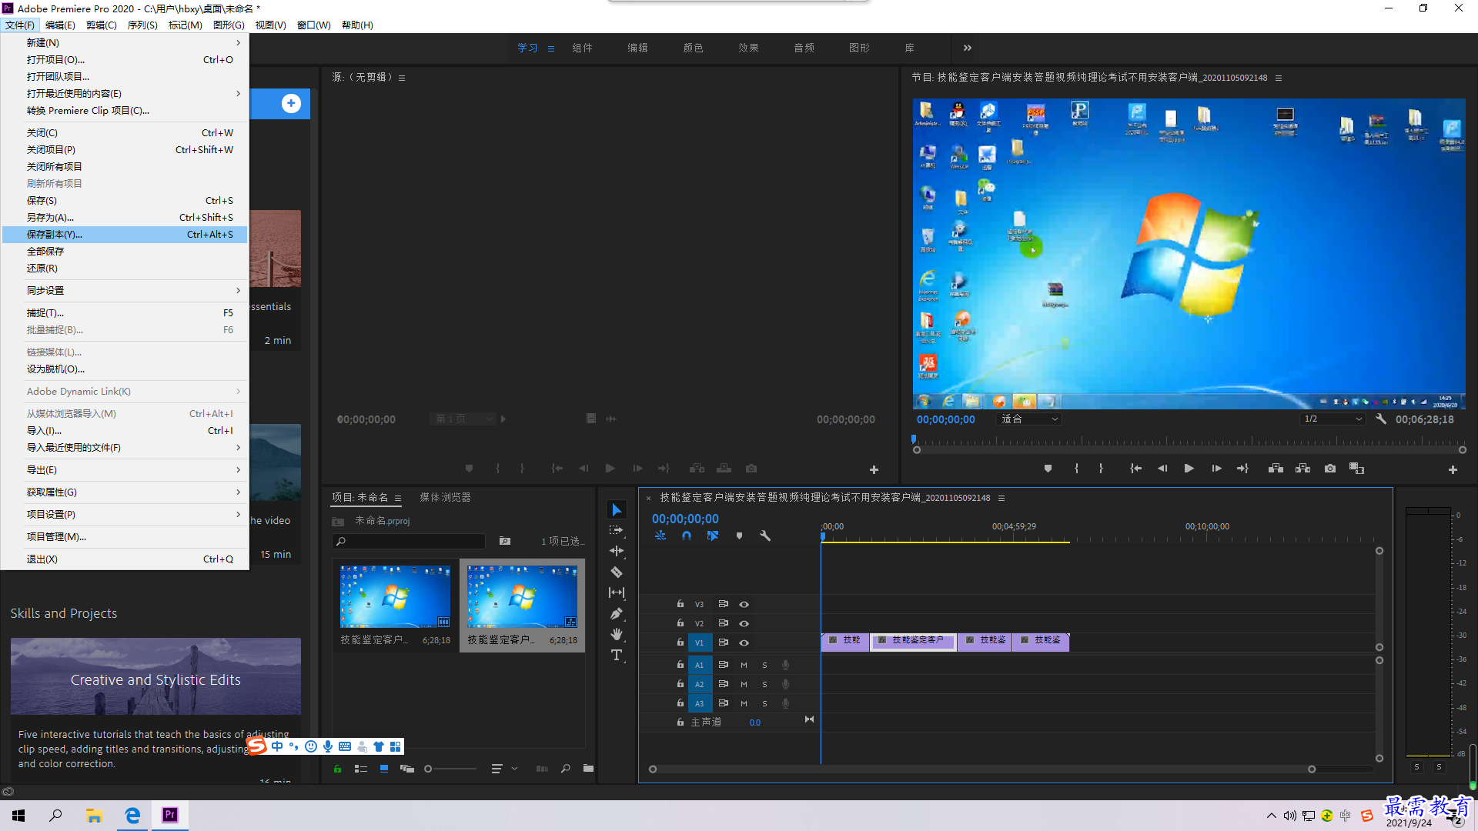Screen dimensions: 1478x831
Task: Toggle linked selection in timeline
Action: pos(713,536)
